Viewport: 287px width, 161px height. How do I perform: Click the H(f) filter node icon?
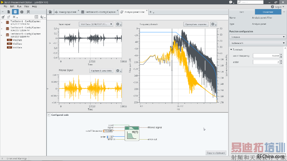point(132,133)
